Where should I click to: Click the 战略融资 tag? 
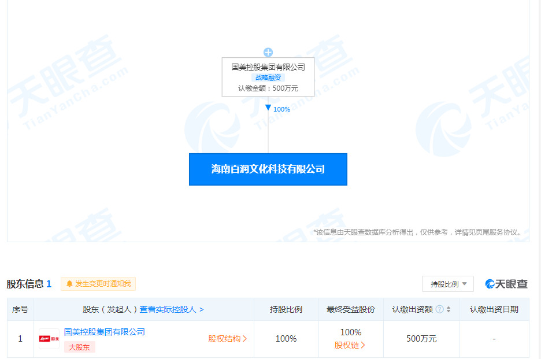[268, 77]
